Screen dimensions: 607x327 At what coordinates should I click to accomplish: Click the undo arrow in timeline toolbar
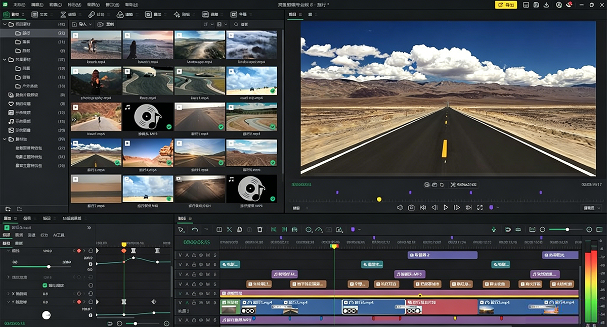pyautogui.click(x=195, y=229)
